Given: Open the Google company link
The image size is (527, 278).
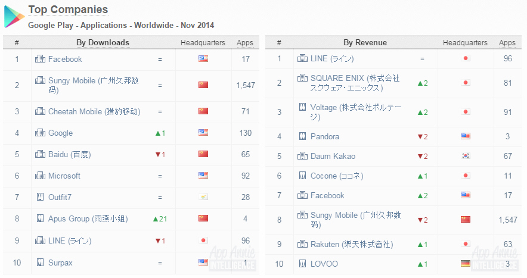Looking at the screenshot, I should point(60,133).
